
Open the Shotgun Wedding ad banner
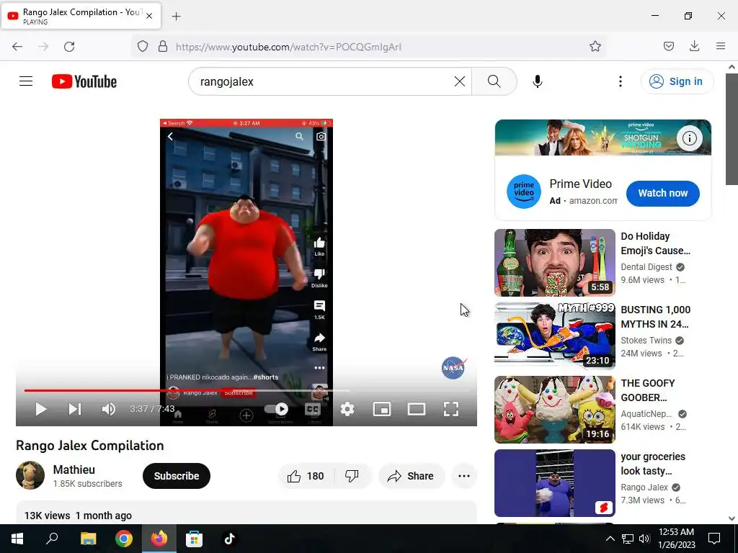(x=603, y=138)
